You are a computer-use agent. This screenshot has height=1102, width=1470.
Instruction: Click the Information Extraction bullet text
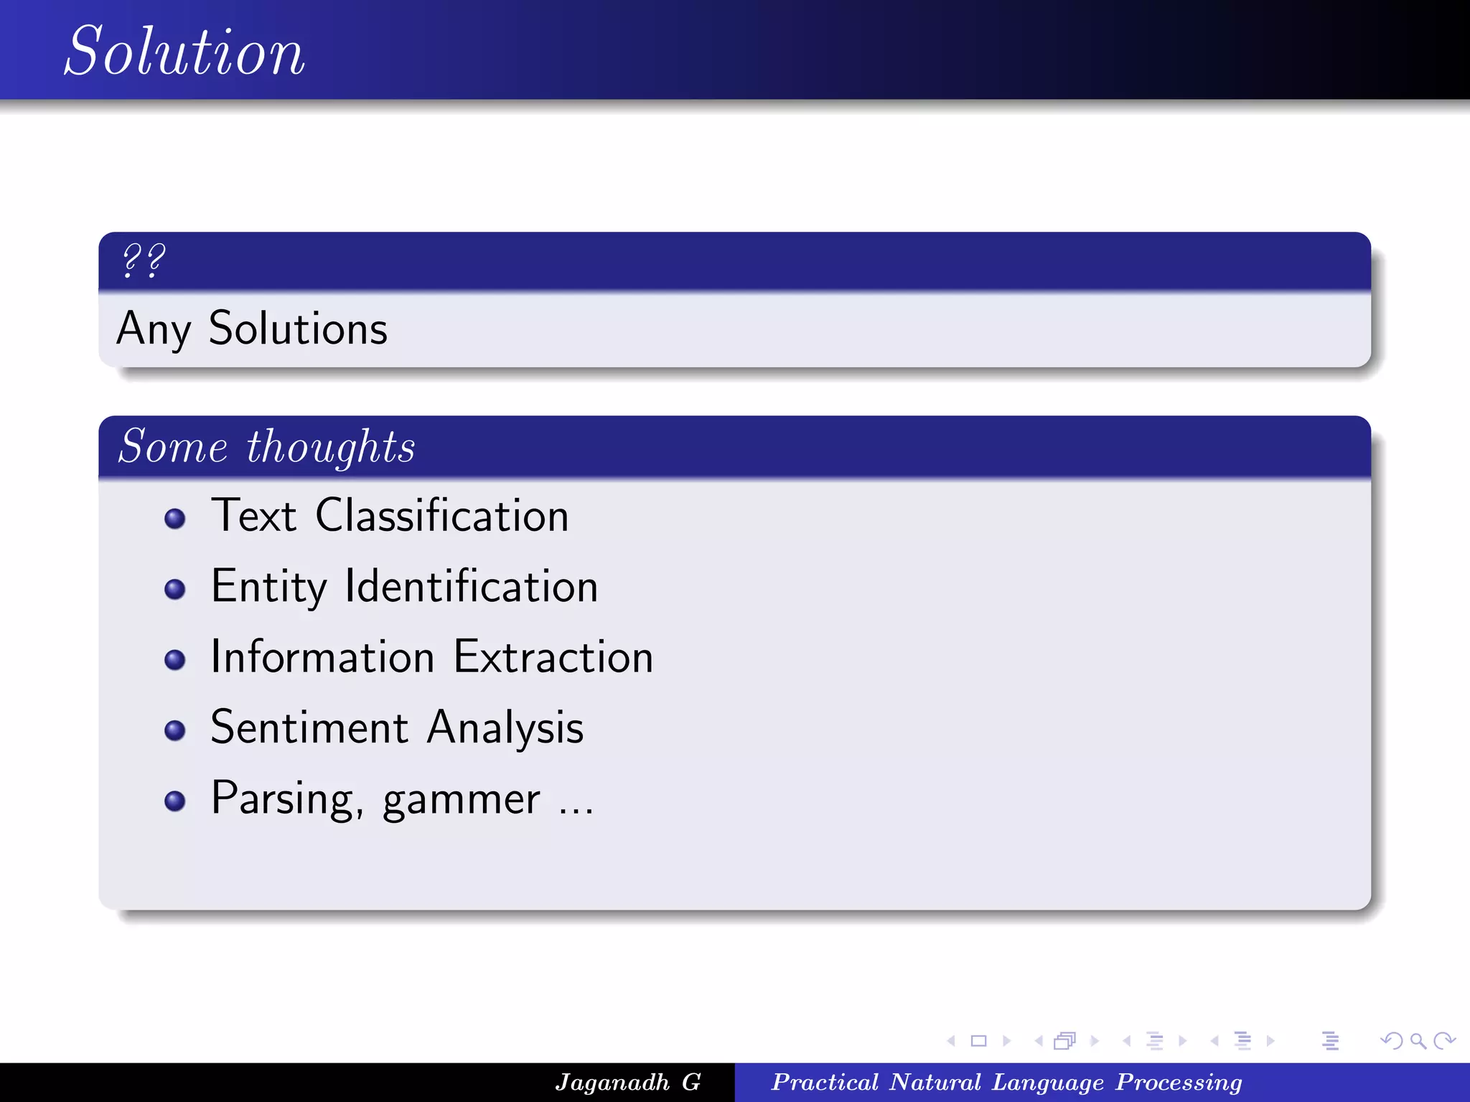click(432, 656)
